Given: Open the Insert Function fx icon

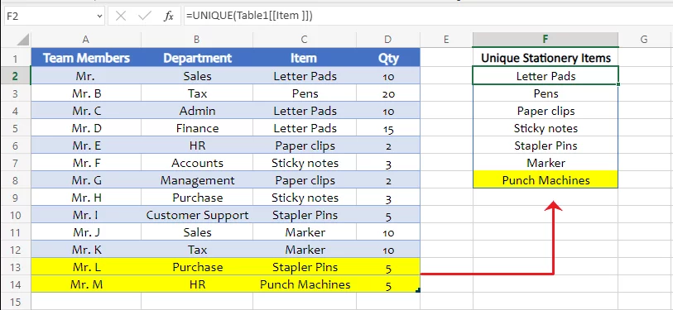Looking at the screenshot, I should pyautogui.click(x=169, y=17).
